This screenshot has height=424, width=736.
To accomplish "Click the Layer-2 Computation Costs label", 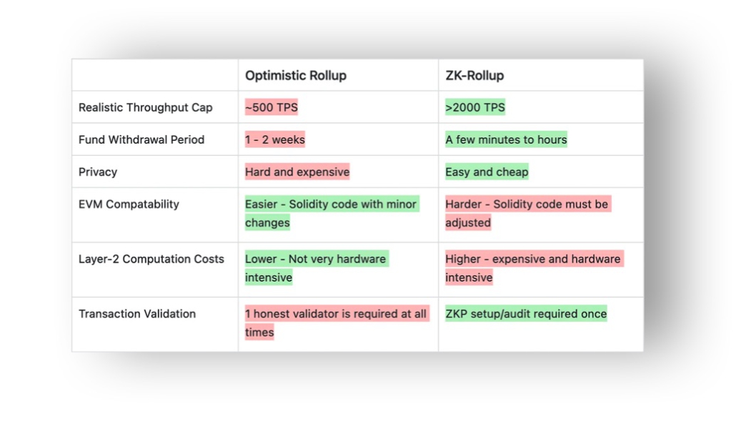I will pyautogui.click(x=151, y=259).
